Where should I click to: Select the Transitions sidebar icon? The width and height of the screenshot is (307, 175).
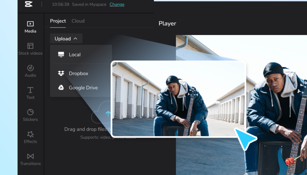pos(30,159)
